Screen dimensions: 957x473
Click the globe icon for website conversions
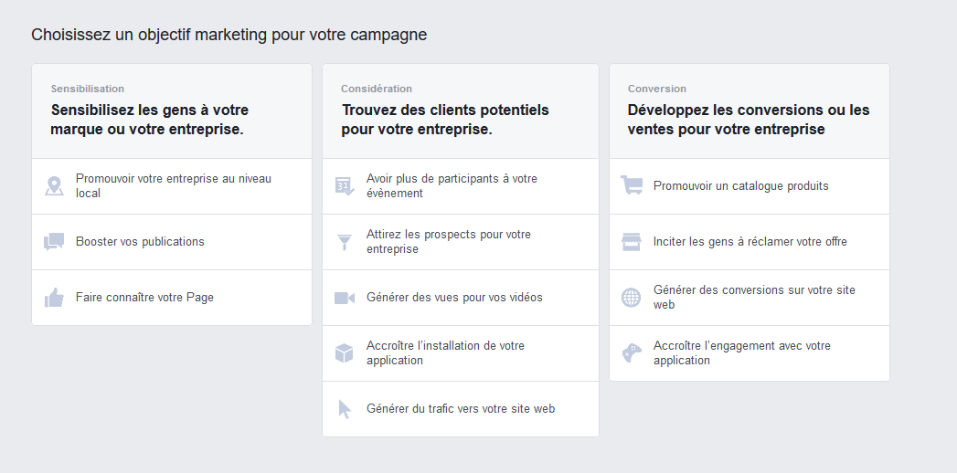click(x=632, y=298)
